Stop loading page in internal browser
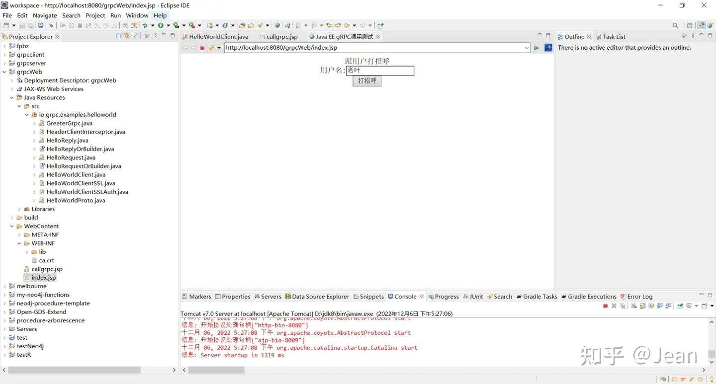Screen dimensions: 716x384 point(202,48)
